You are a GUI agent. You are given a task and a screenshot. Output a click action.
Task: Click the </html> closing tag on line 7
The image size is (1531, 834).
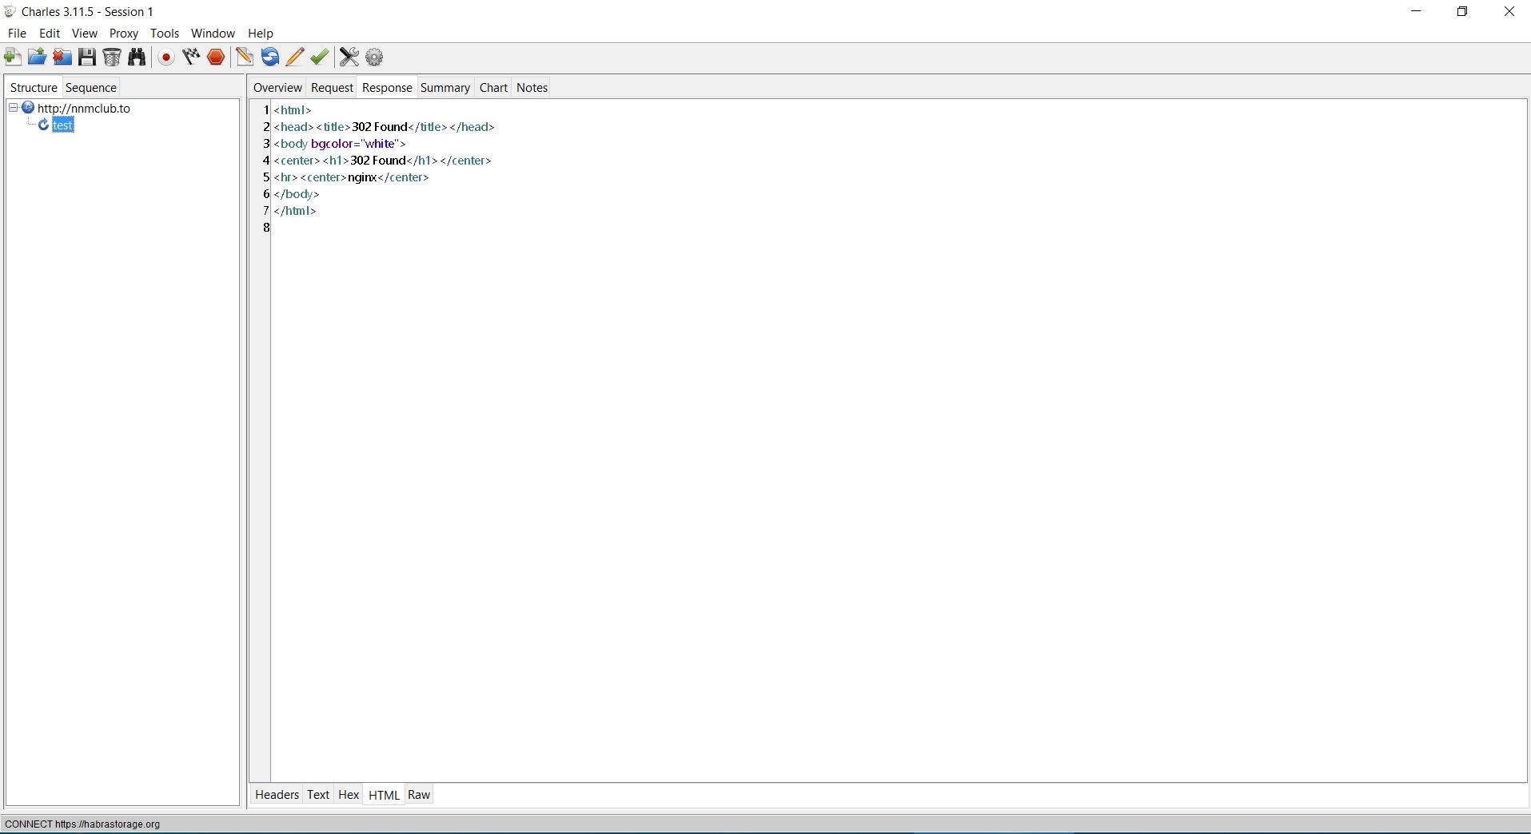295,211
